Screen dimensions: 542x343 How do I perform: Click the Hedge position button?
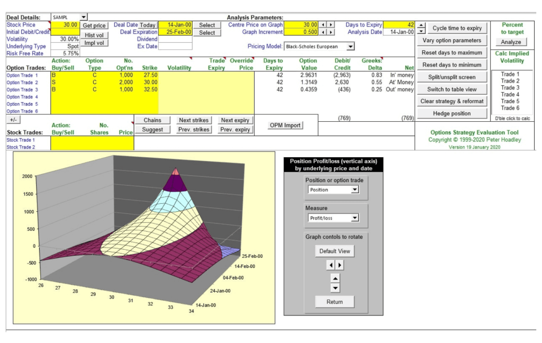pyautogui.click(x=452, y=113)
